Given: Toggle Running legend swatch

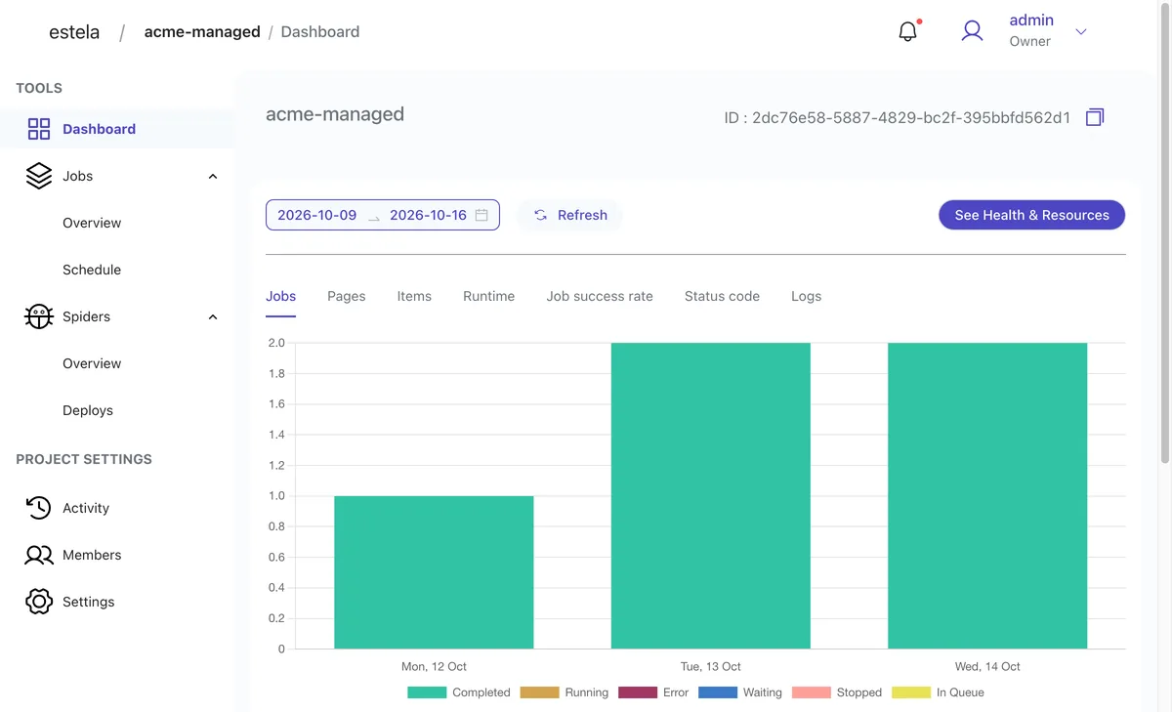Looking at the screenshot, I should pos(539,692).
